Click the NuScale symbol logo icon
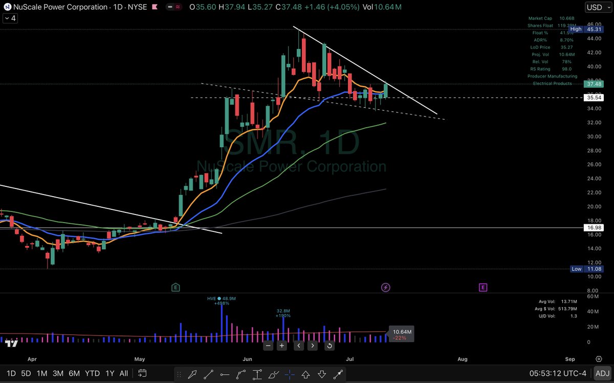Image resolution: width=614 pixels, height=383 pixels. point(7,7)
